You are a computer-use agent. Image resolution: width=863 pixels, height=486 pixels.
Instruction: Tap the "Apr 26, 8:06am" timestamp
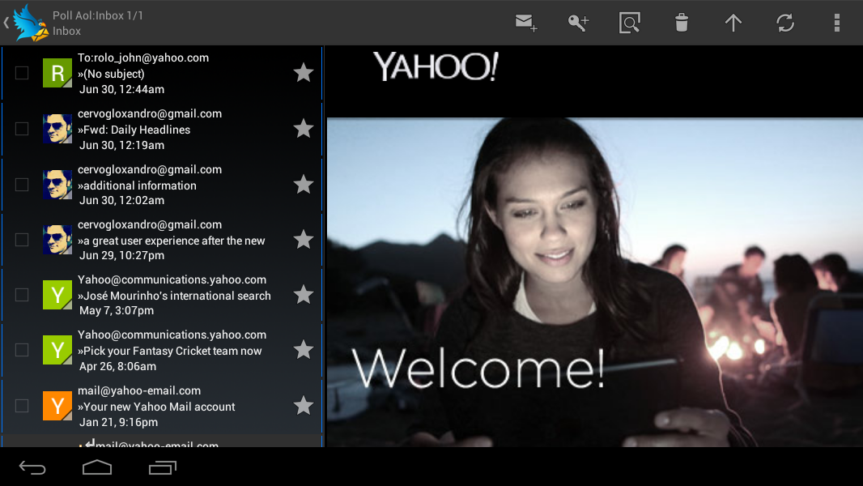117,367
